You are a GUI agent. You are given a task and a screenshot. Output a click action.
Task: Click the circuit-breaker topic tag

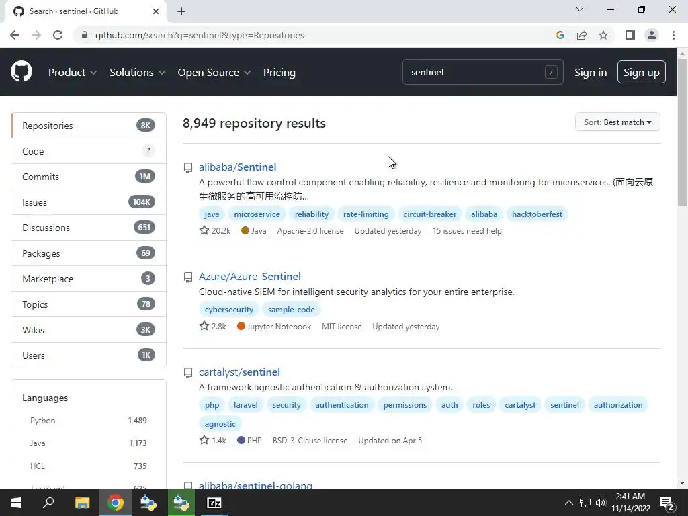[429, 214]
